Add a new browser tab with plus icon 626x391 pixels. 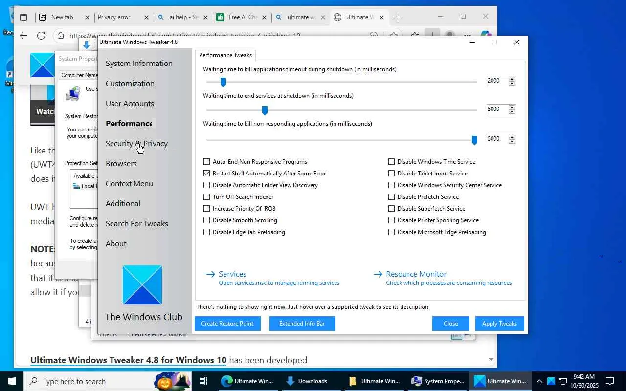398,17
